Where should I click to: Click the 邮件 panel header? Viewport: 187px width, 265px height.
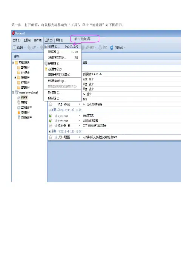click(x=16, y=56)
